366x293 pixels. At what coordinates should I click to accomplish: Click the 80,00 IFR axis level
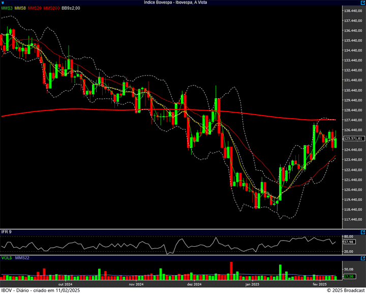coord(349,236)
